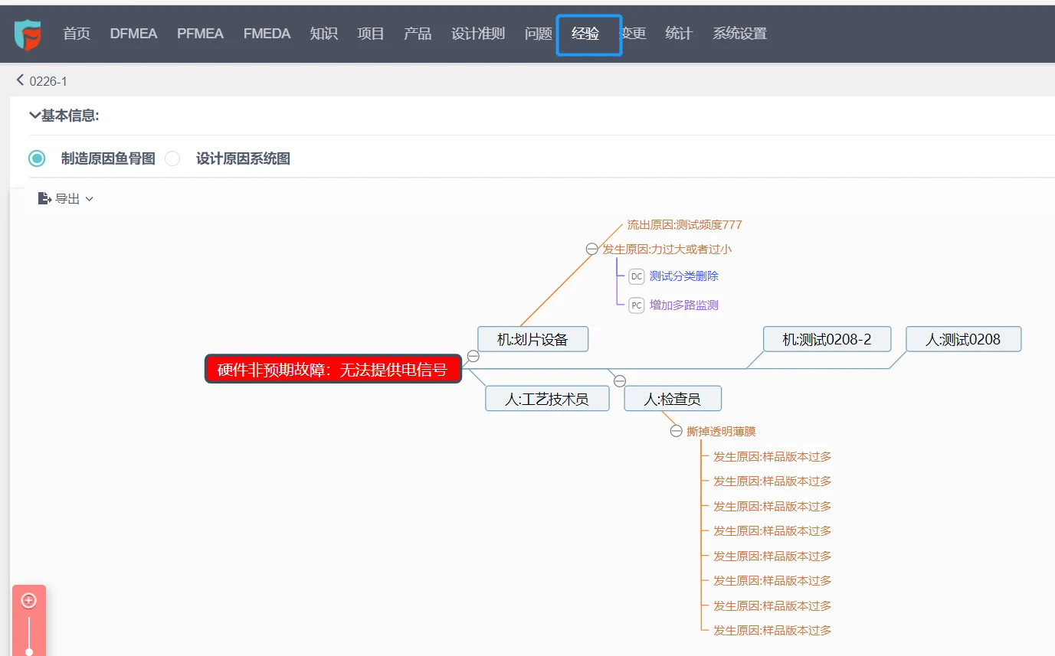Open the 系统设置 menu

(739, 34)
